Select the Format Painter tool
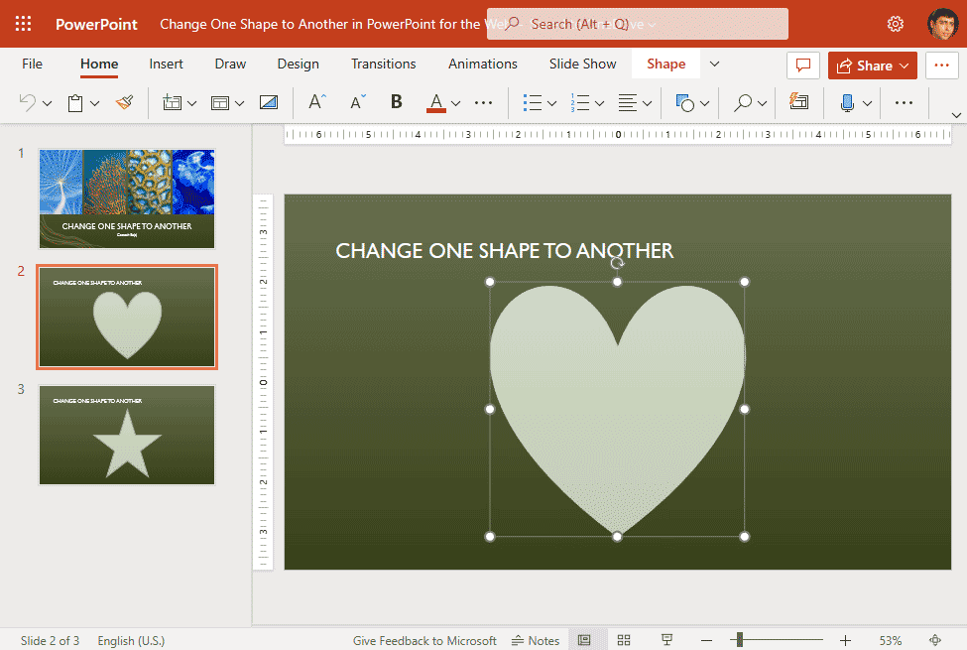 click(x=124, y=102)
